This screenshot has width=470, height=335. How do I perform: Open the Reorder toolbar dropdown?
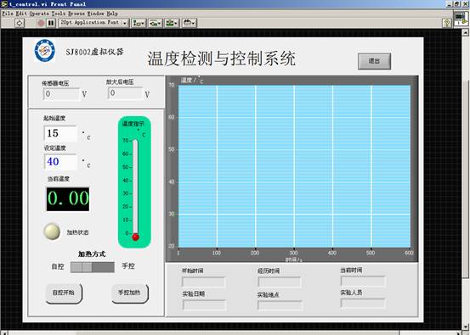tap(190, 23)
